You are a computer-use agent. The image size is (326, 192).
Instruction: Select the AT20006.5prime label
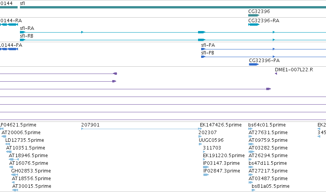(x=21, y=133)
